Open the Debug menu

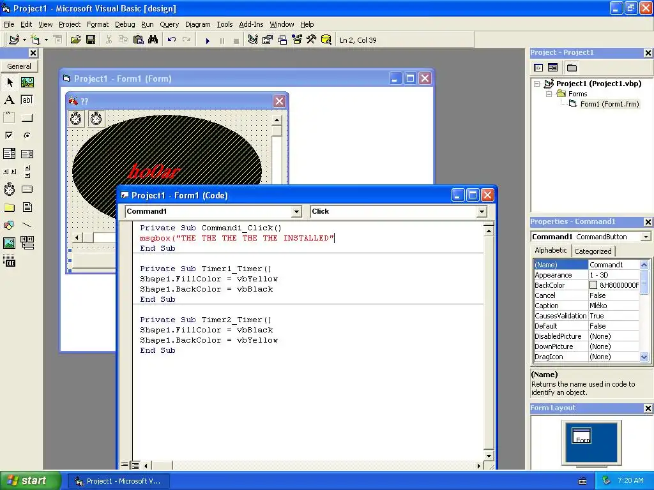pos(125,24)
